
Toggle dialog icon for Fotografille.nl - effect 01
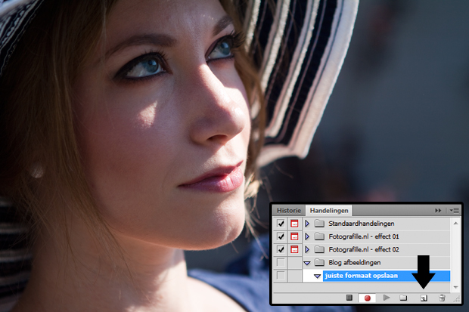point(294,236)
